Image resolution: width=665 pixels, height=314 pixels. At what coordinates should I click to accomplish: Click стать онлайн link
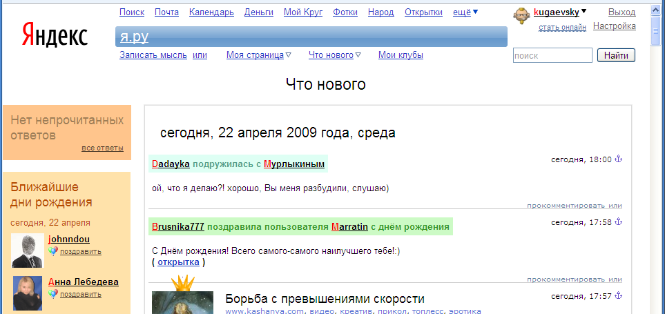click(x=562, y=28)
